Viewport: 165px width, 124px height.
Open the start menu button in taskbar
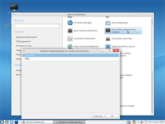click(2, 122)
